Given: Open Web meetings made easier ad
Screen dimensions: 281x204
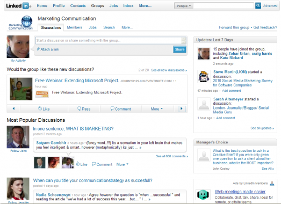Looking at the screenshot, I should [240, 192].
